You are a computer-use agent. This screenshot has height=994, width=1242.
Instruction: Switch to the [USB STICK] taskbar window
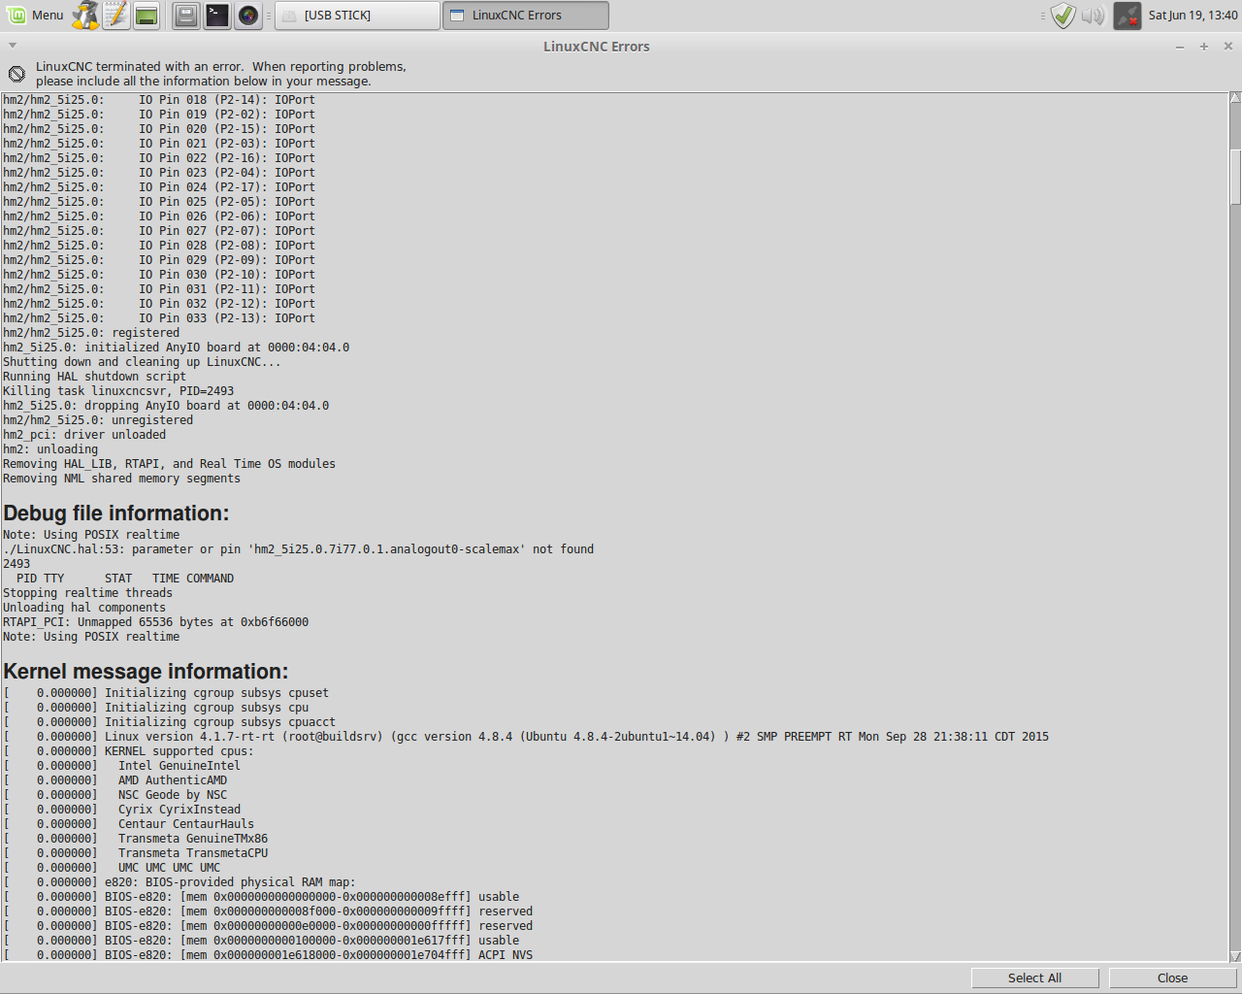point(357,15)
